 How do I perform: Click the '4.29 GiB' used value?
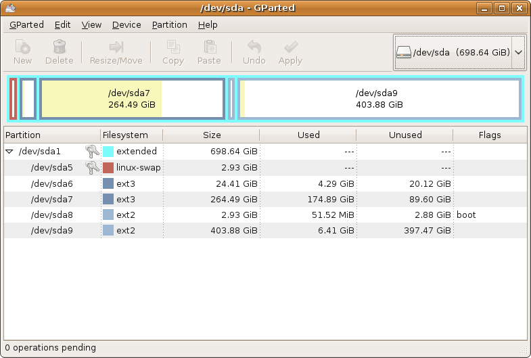(x=336, y=183)
